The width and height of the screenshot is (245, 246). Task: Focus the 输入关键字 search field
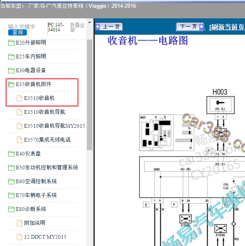pyautogui.click(x=22, y=27)
